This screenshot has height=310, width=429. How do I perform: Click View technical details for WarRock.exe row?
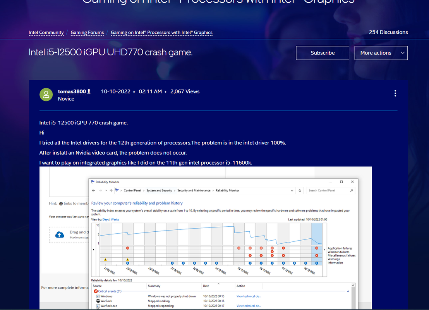click(x=249, y=306)
